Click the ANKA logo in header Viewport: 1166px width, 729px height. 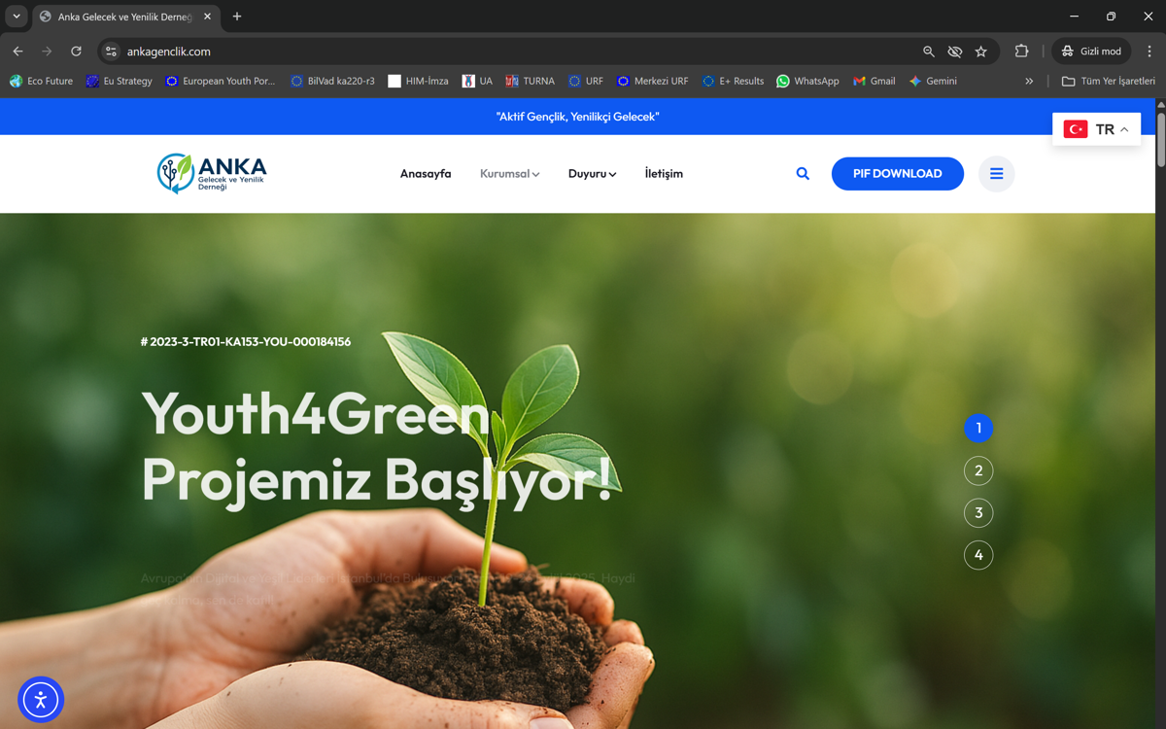tap(212, 173)
